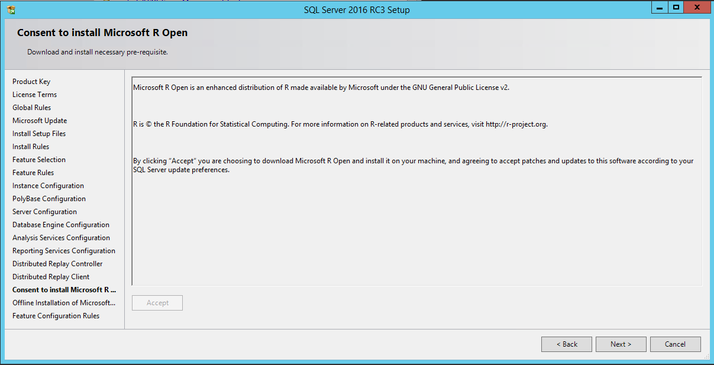Click the SQL Server setup title bar icon
The height and width of the screenshot is (365, 714).
[x=11, y=9]
